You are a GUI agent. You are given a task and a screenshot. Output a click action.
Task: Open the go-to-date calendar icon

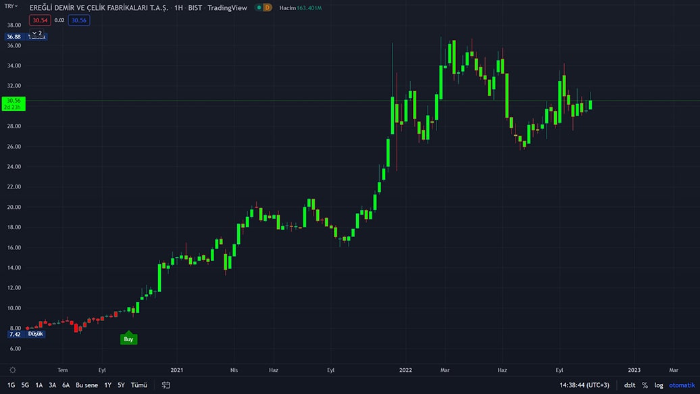click(166, 385)
